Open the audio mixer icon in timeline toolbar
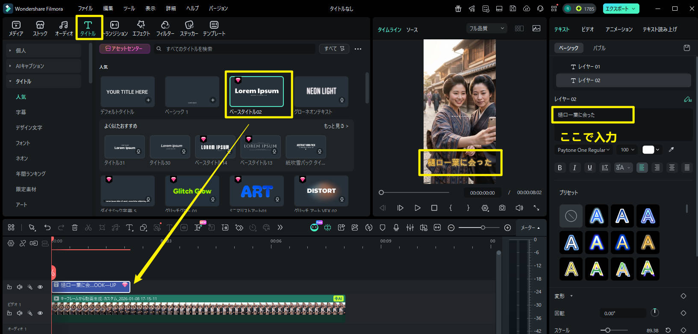The width and height of the screenshot is (698, 334). [x=410, y=228]
